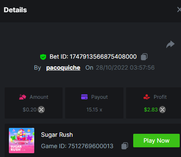Click the bet date 28/10/2022 03:57:56
181x157 pixels.
125,68
